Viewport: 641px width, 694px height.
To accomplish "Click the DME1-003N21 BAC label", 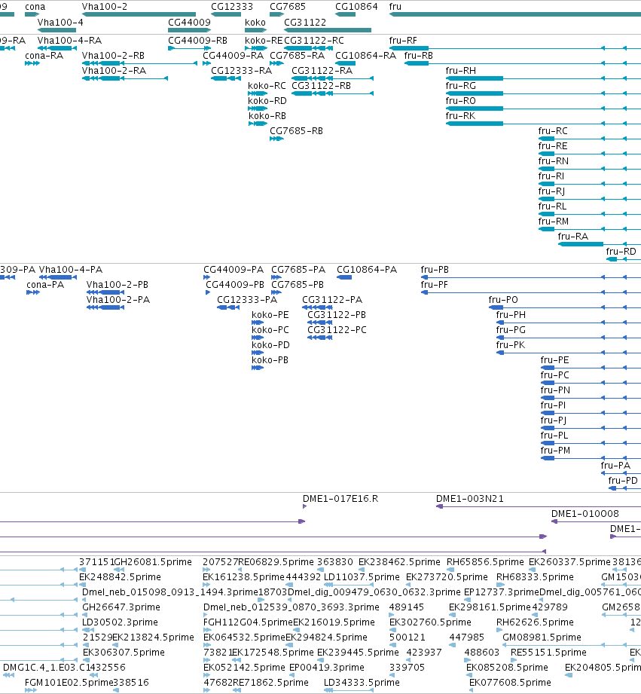I will click(x=470, y=498).
